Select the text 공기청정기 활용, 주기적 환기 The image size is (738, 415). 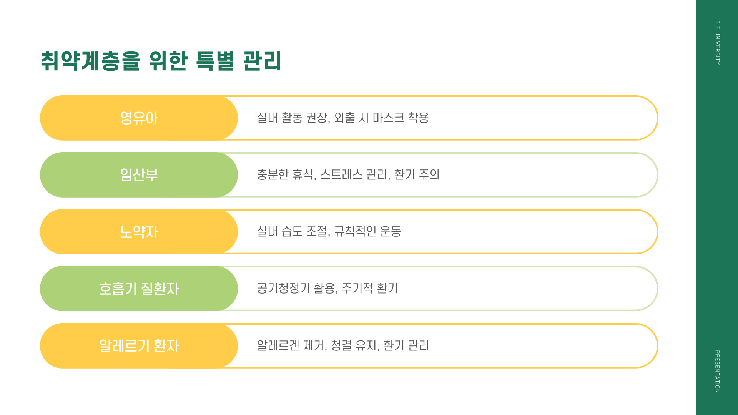tap(327, 288)
